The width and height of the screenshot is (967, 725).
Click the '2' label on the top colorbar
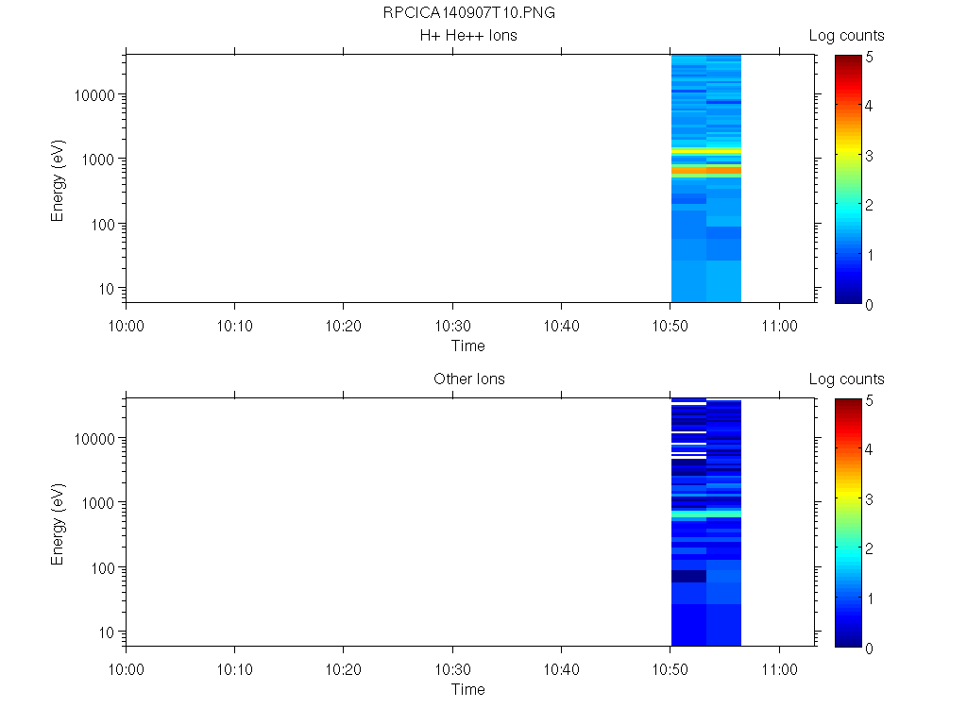click(869, 205)
